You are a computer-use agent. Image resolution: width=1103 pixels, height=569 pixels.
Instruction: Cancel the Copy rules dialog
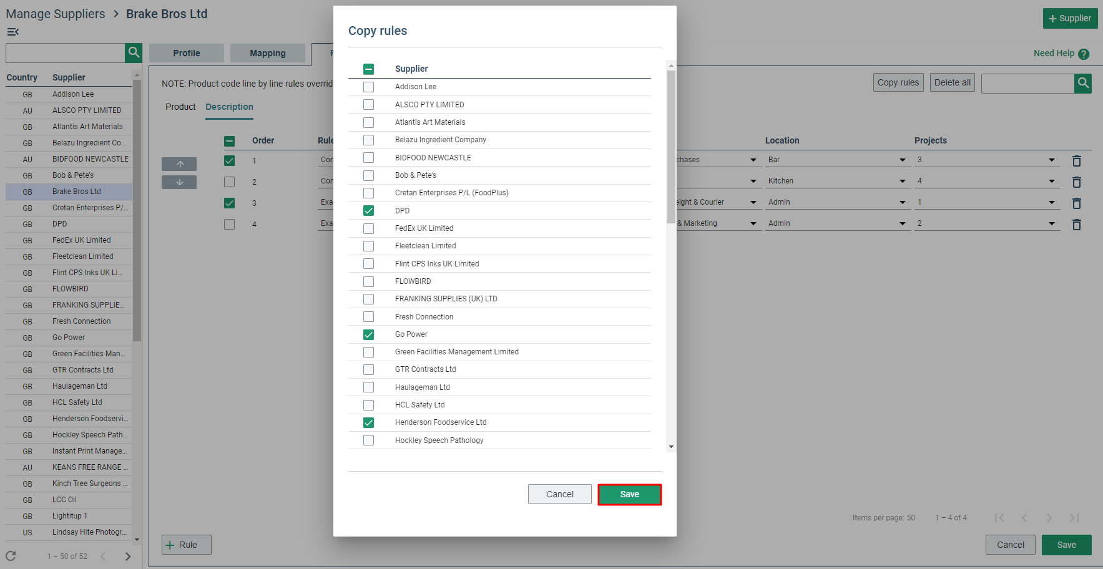click(x=560, y=494)
